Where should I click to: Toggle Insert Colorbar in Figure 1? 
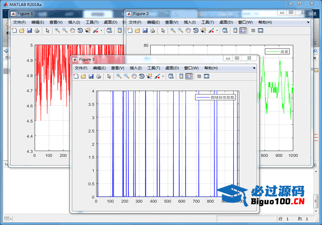119,31
